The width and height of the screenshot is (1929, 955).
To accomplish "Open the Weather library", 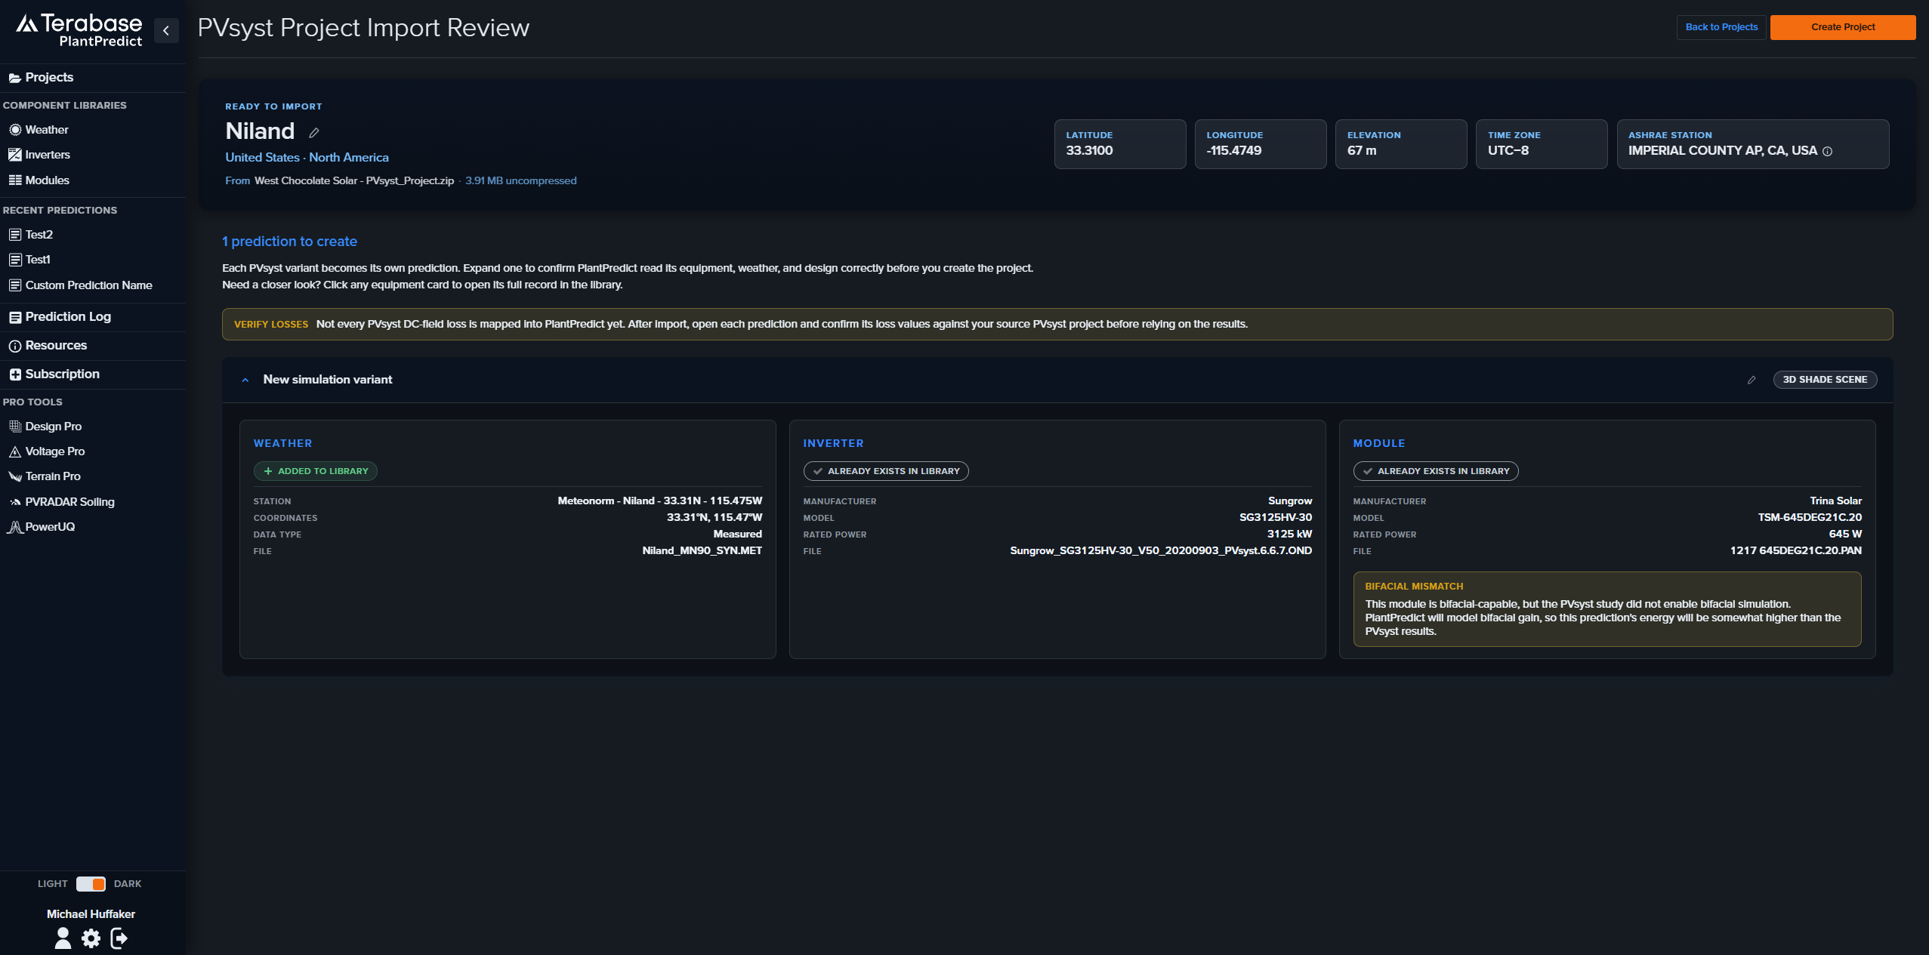I will (x=47, y=130).
